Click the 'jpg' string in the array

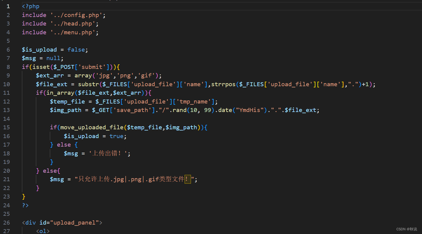click(104, 75)
